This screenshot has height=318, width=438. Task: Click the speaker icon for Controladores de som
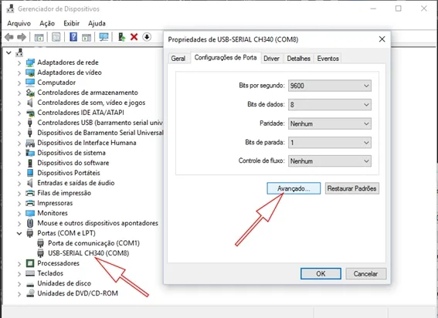pos(30,103)
